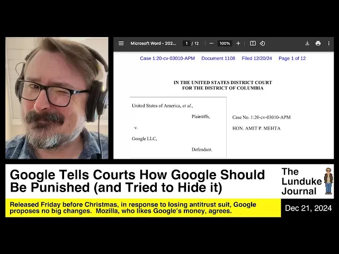339x254 pixels.
Task: Click the 'Plaintiffs,' label in the document
Action: pyautogui.click(x=201, y=116)
